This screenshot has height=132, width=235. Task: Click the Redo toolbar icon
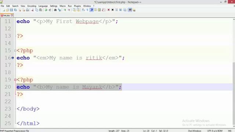point(50,10)
